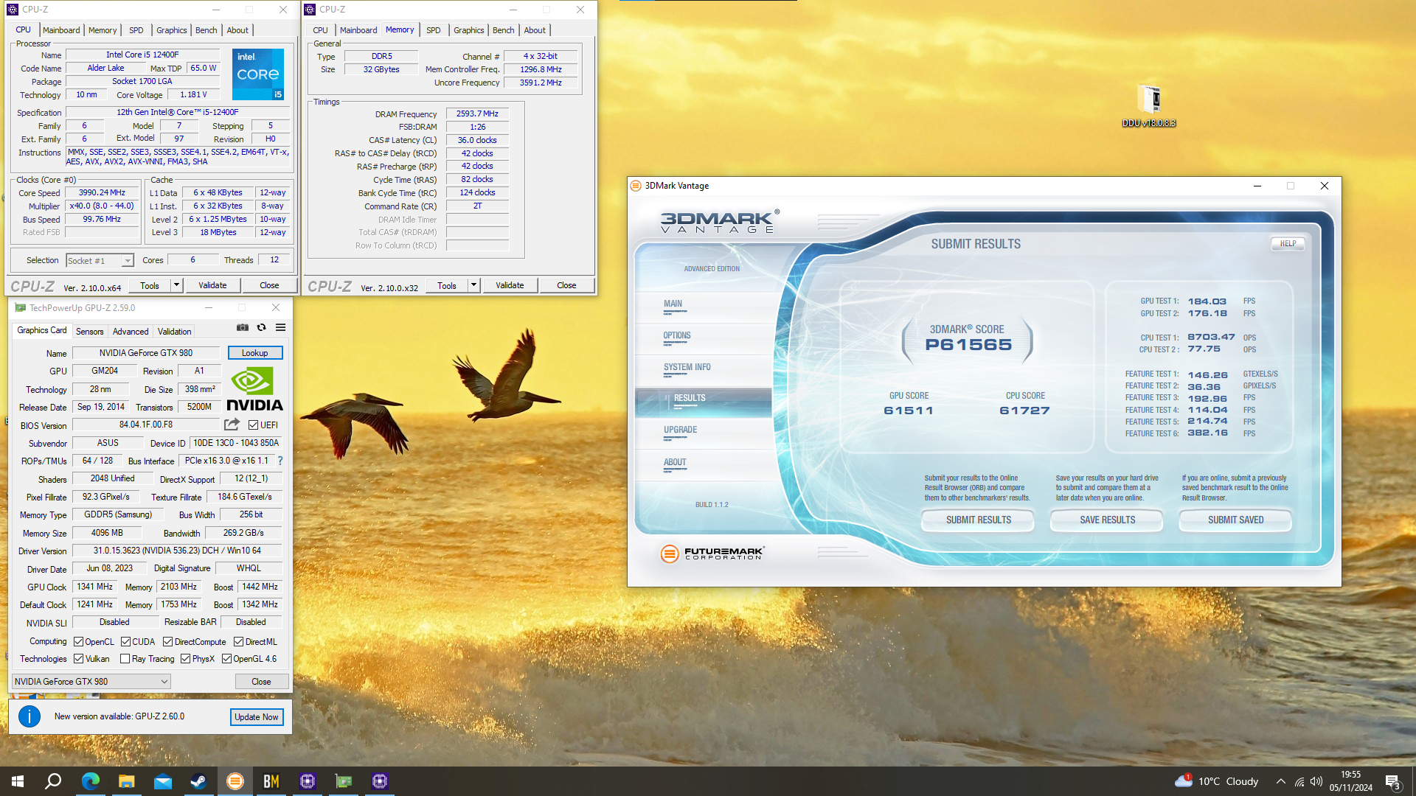
Task: Toggle the DirectCompute checkbox
Action: click(167, 642)
